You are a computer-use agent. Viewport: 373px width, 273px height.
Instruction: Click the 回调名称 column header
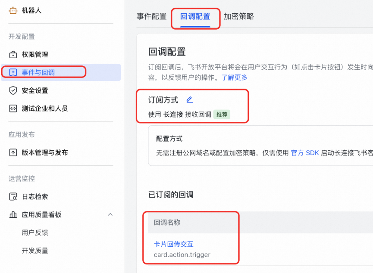pos(167,222)
